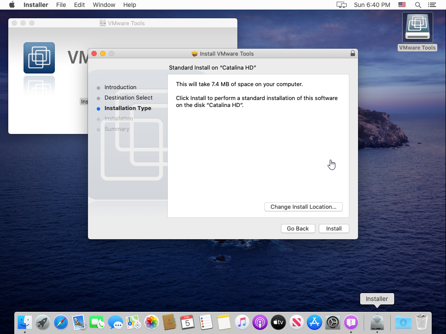Open the VMware Tools disk icon on desktop

417,28
